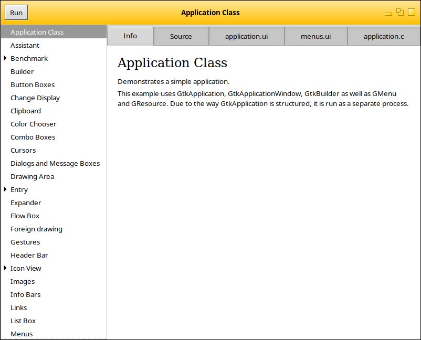Select the Flow Box demo
This screenshot has height=340, width=421.
[54, 216]
